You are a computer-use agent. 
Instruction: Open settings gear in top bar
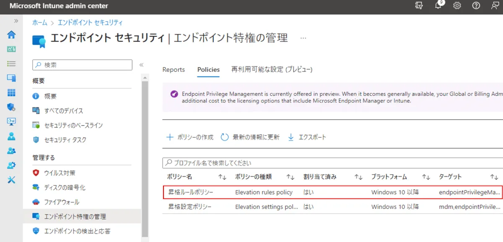(x=457, y=6)
